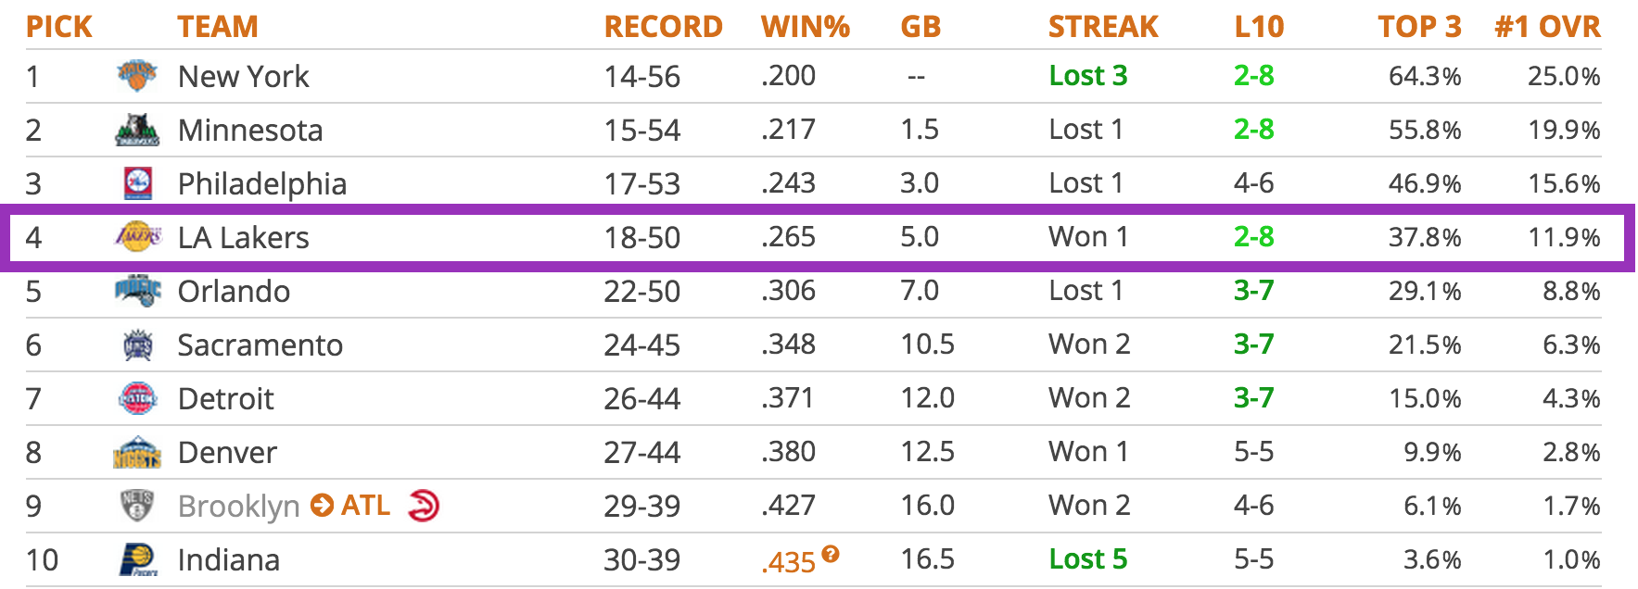Click the Sacramento Kings logo
1638x589 pixels.
click(137, 345)
